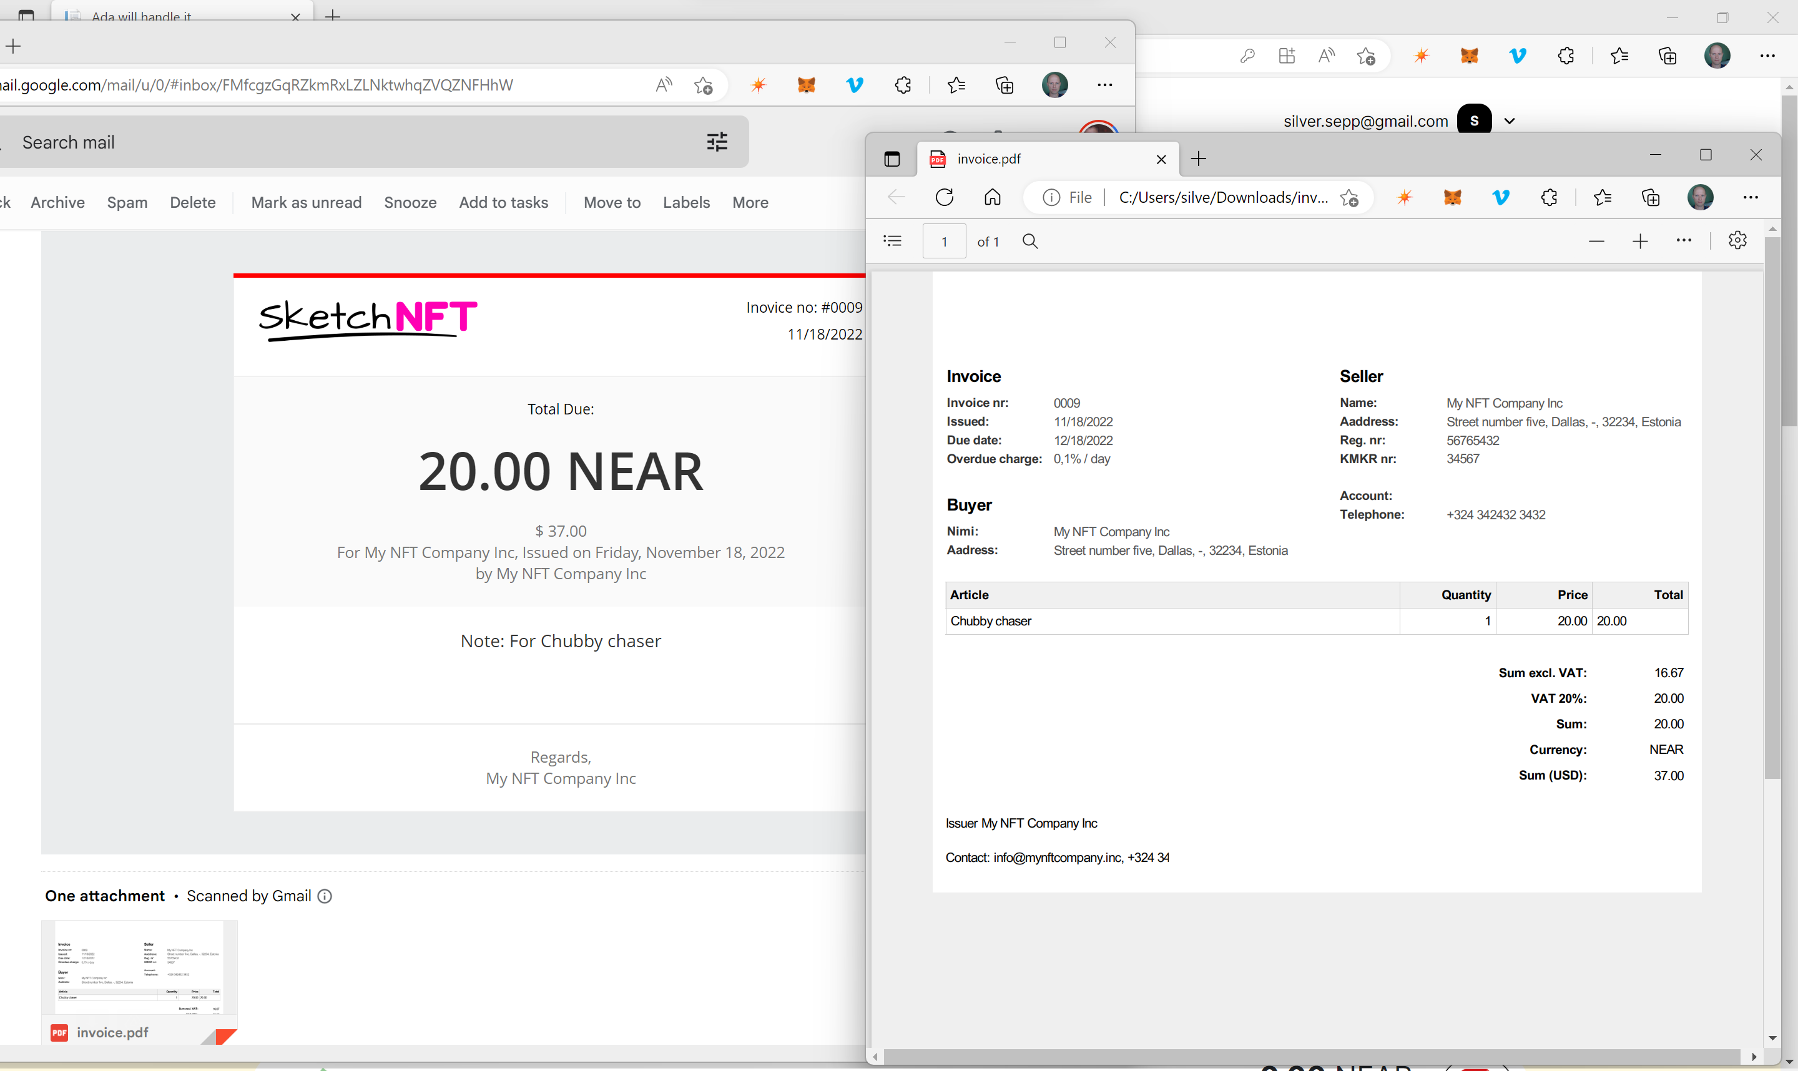
Task: Click PDF viewer table of contents icon
Action: 893,241
